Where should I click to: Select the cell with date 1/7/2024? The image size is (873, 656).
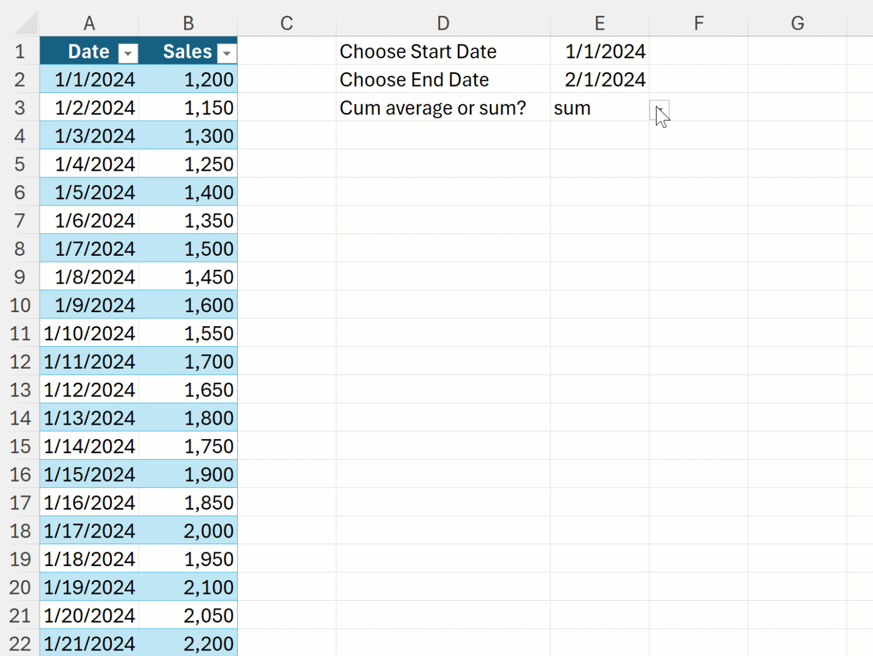coord(89,248)
